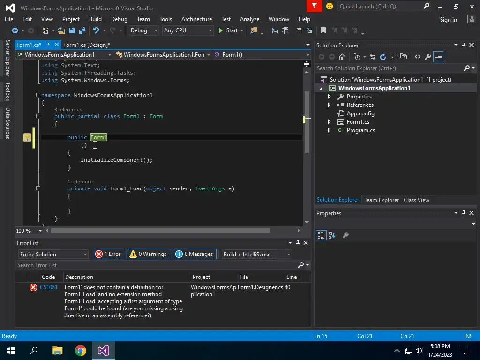The width and height of the screenshot is (480, 360).
Task: Click the red notifications flag icon
Action: pos(314,6)
